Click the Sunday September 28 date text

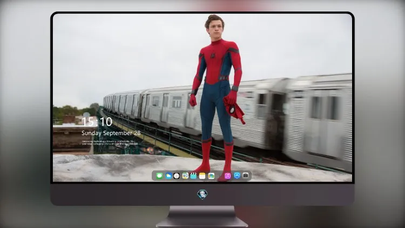click(111, 133)
